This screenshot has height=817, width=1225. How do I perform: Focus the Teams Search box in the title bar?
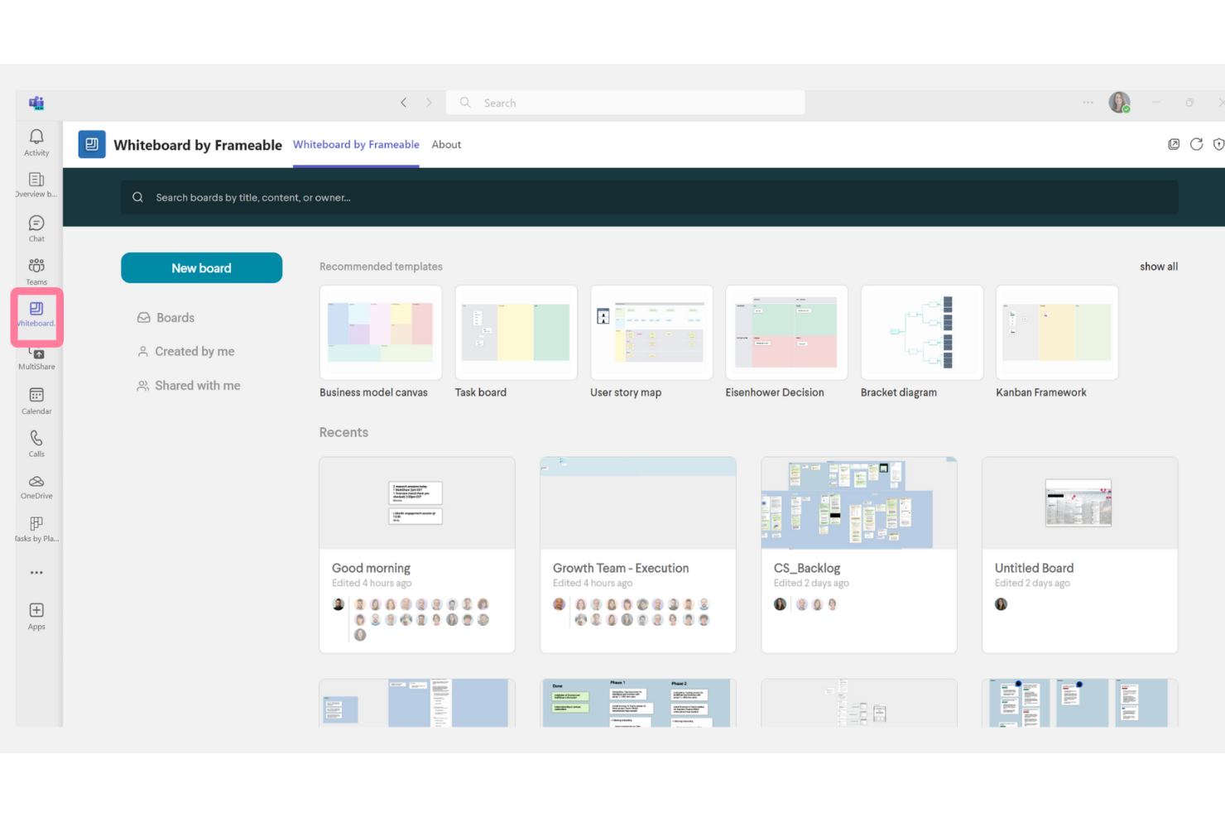point(625,103)
